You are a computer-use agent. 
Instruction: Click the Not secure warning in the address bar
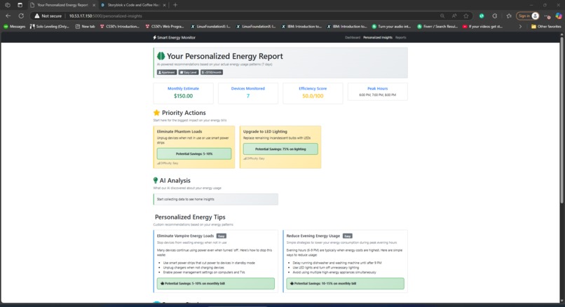pos(48,16)
